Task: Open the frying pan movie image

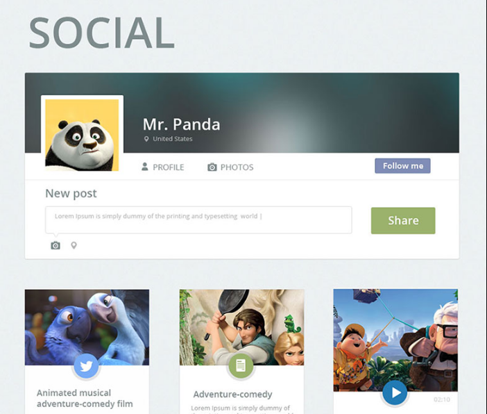Action: pos(241,327)
